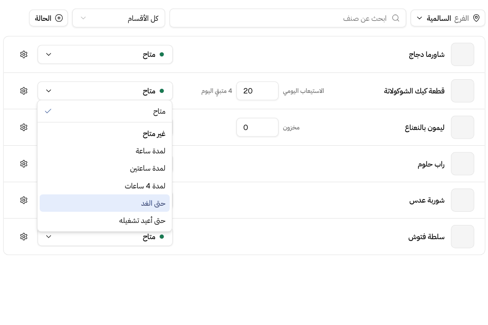Open settings gear for سلطة فتوش row
The width and height of the screenshot is (488, 325).
point(24,237)
